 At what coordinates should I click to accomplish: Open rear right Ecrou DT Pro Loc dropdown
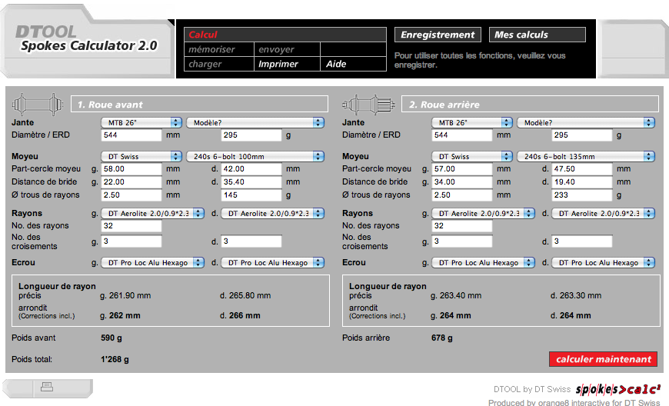604,263
